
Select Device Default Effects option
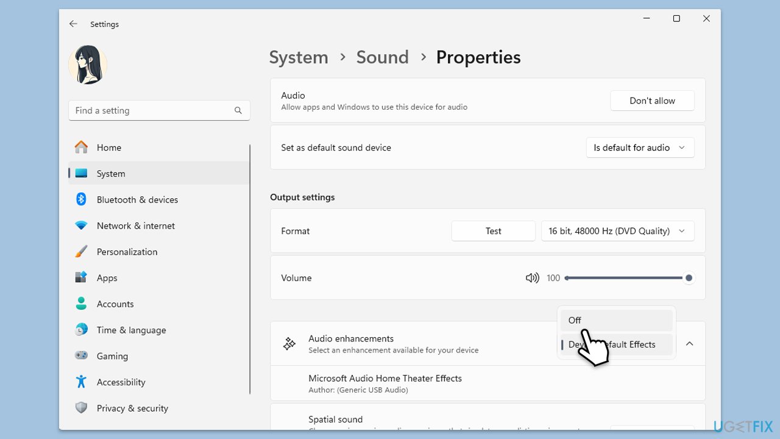pyautogui.click(x=616, y=344)
